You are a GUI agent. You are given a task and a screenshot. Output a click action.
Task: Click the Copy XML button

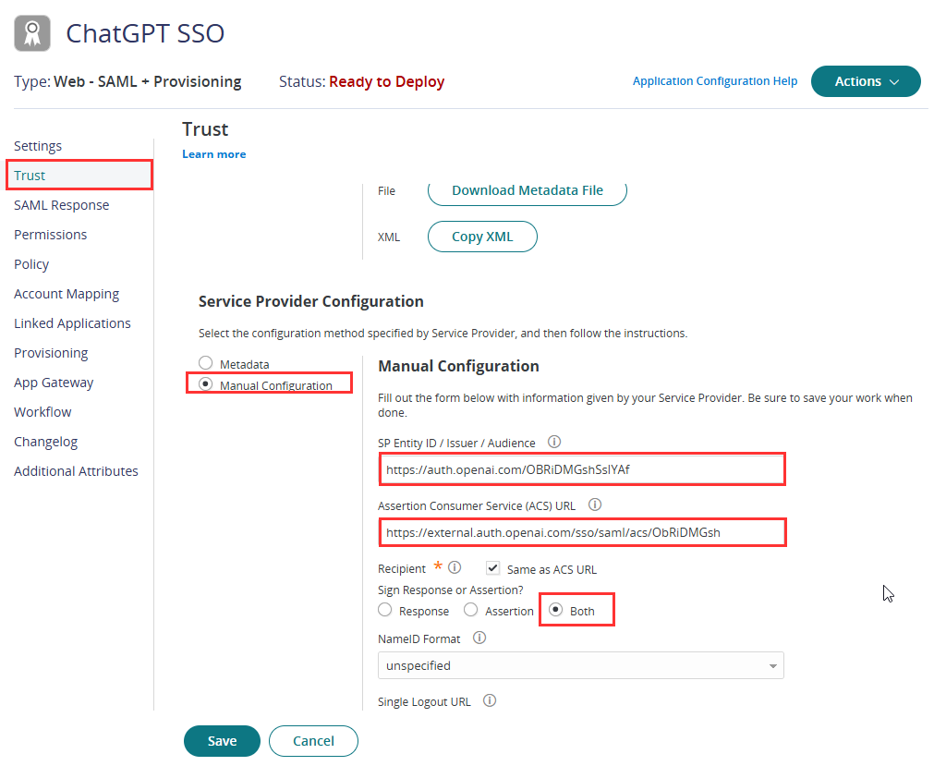pos(482,237)
